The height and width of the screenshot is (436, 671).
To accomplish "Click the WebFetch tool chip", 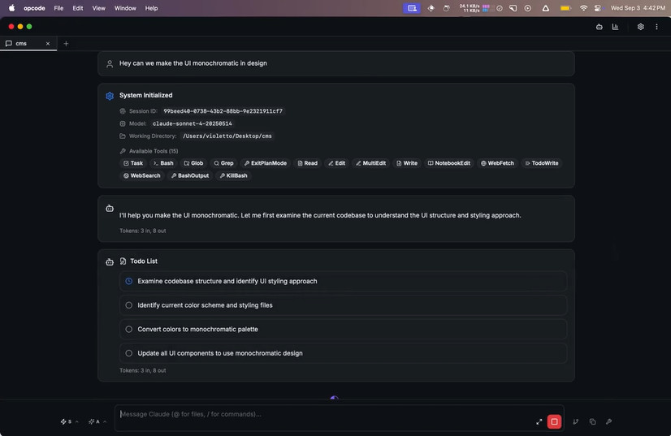I will [498, 163].
